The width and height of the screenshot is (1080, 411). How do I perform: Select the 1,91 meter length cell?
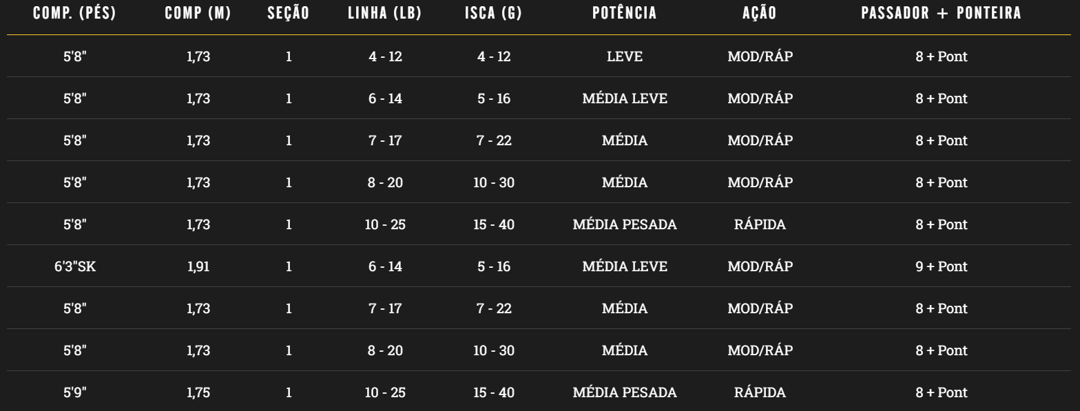click(198, 266)
